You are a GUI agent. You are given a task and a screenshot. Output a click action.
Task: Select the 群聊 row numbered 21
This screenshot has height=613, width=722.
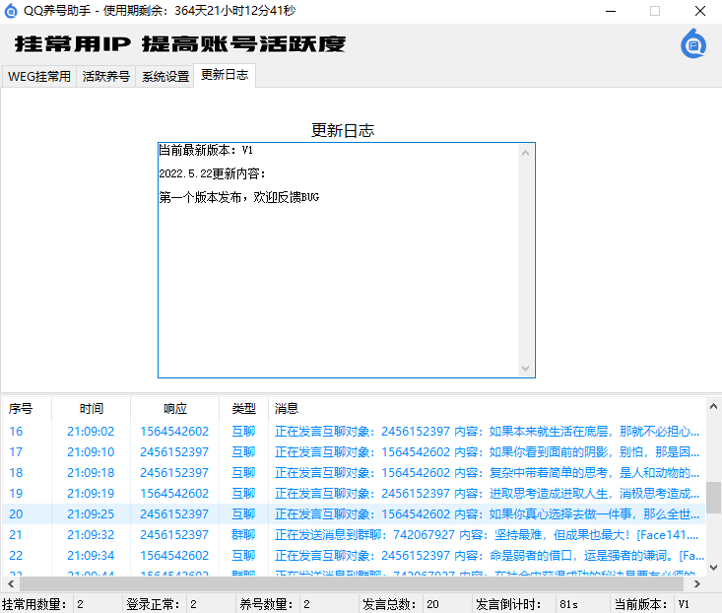point(295,535)
